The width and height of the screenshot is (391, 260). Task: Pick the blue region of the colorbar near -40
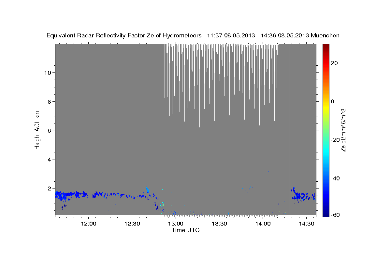coord(326,178)
